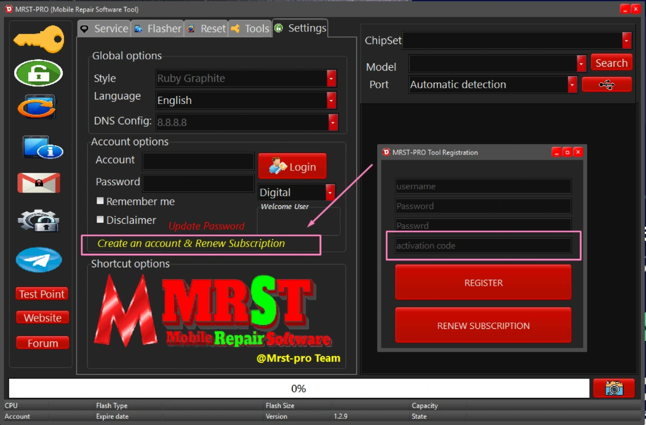Open the Telegram paper plane icon
646x425 pixels.
click(x=38, y=259)
